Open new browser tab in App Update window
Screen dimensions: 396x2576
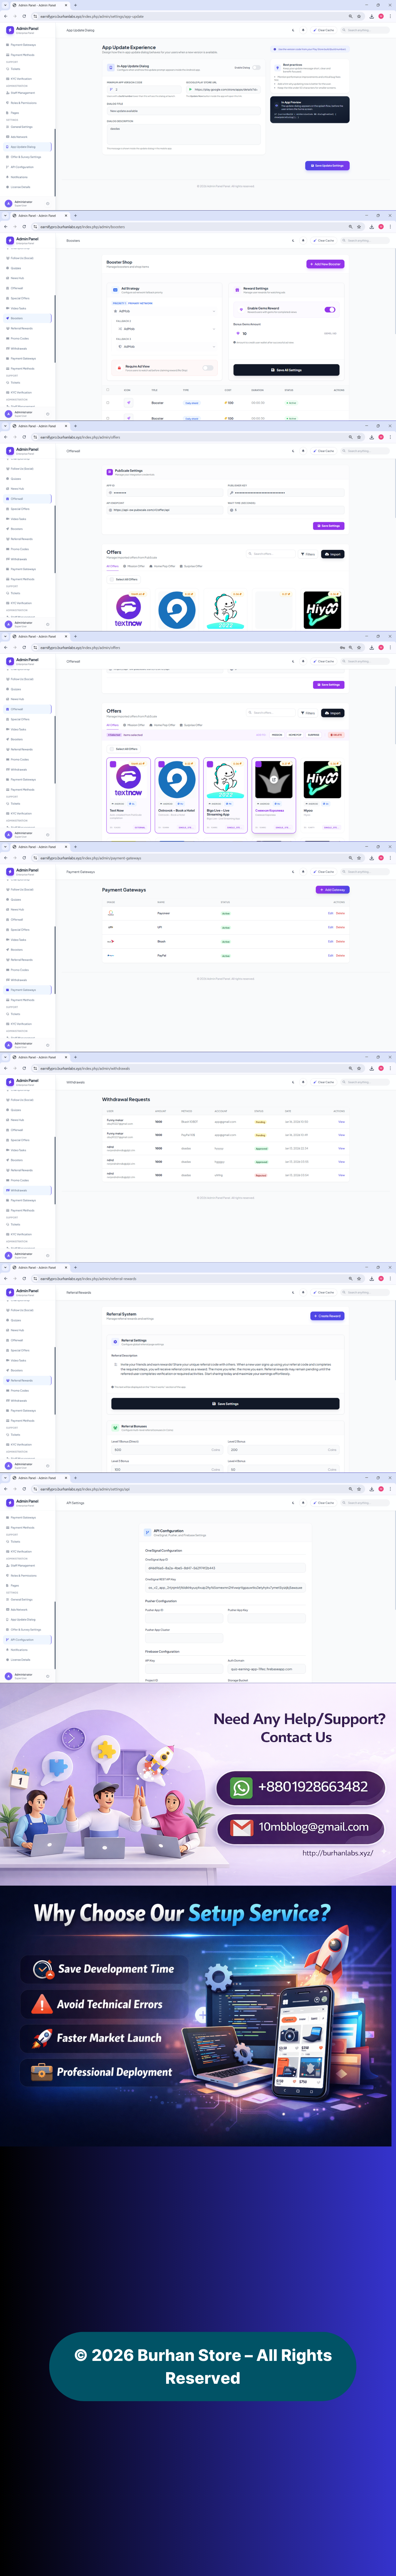(x=75, y=5)
